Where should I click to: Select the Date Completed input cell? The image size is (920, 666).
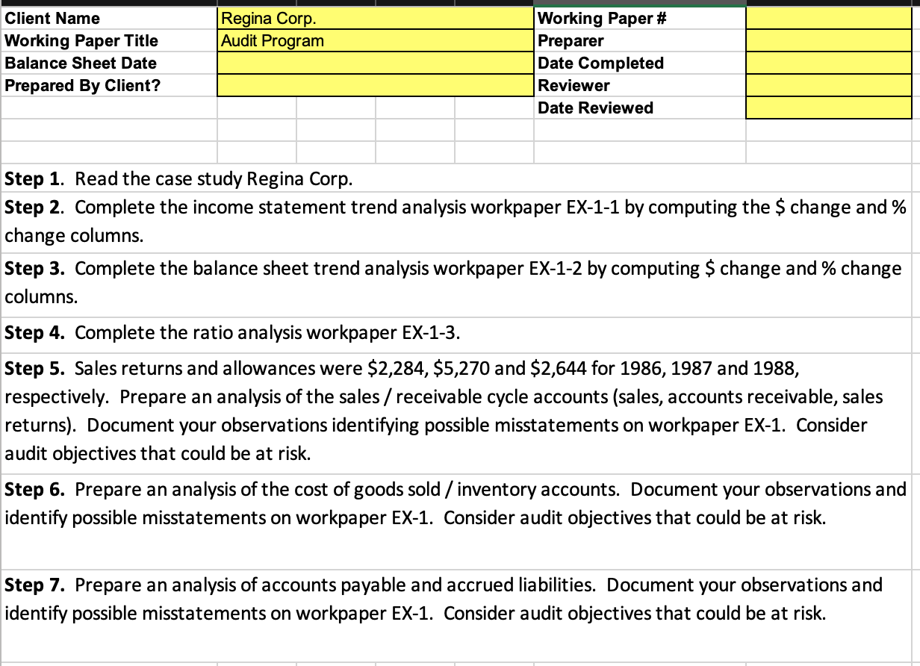[829, 63]
